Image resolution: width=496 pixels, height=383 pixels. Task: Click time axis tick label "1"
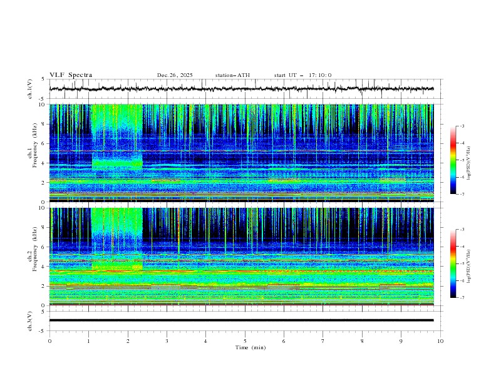89,341
